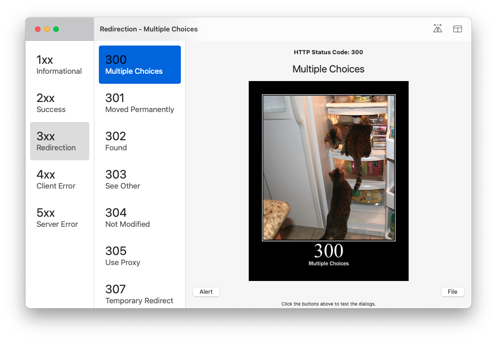Select 300 Multiple Choices status code
This screenshot has height=342, width=497.
point(140,65)
